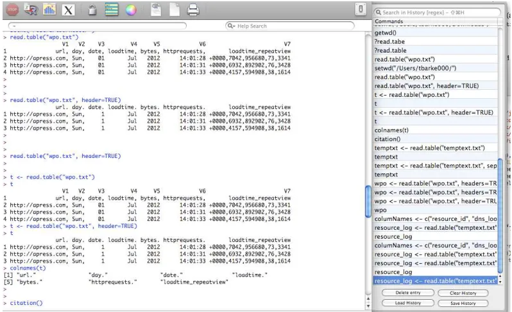The image size is (512, 312).
Task: Open the Help Search magnifier dropdown
Action: 231,26
